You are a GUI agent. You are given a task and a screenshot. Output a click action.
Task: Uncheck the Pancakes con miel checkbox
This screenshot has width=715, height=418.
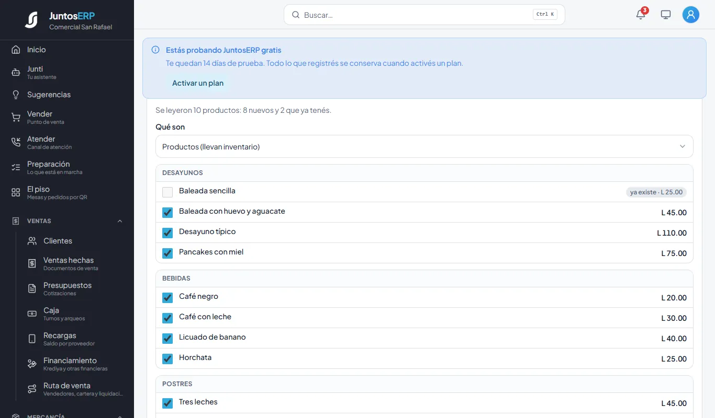pos(167,253)
